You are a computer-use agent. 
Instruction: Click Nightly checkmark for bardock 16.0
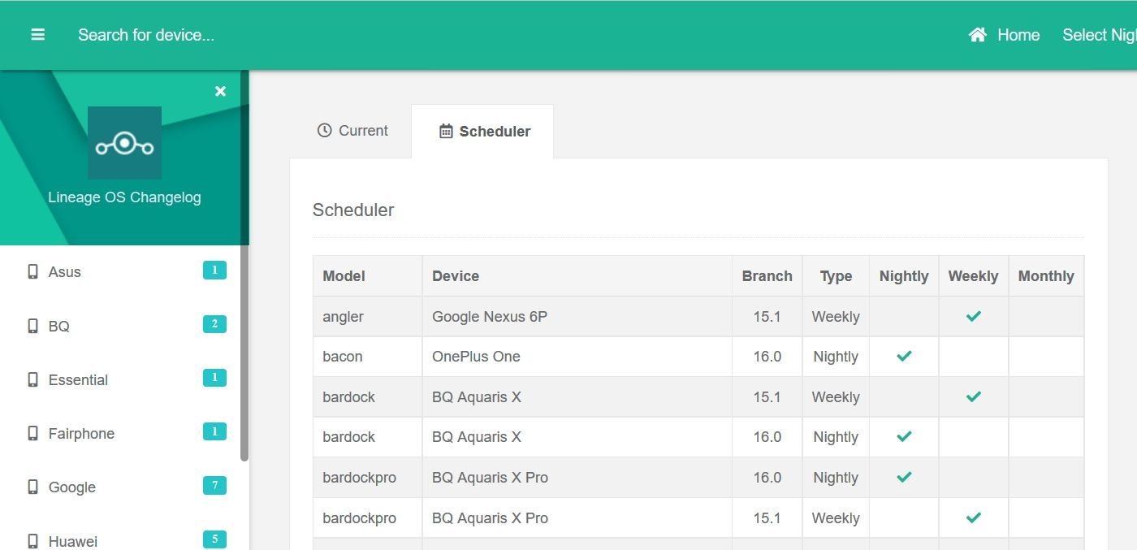904,436
